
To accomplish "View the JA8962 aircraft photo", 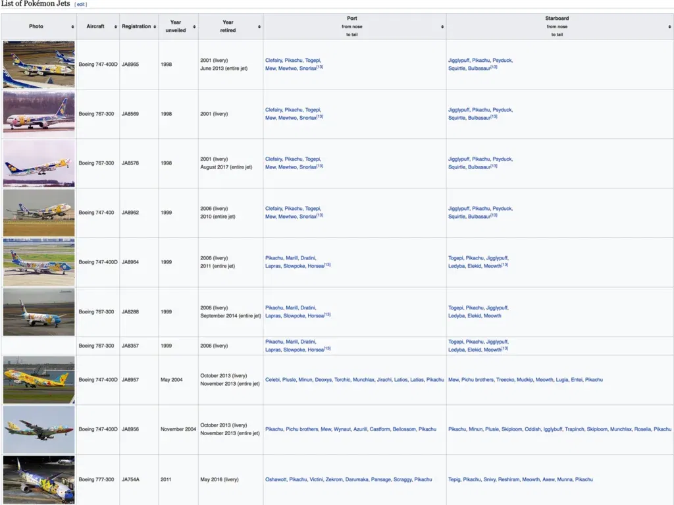I will click(x=39, y=213).
